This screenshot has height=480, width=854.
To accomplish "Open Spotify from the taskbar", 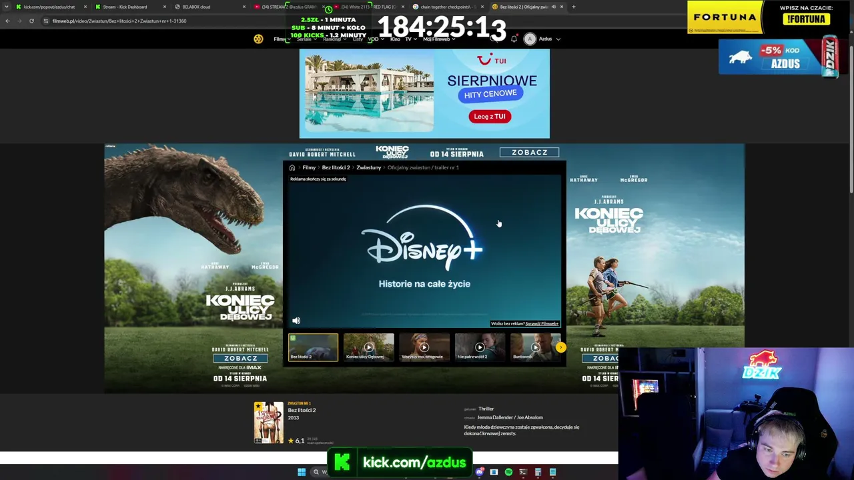I will [508, 472].
